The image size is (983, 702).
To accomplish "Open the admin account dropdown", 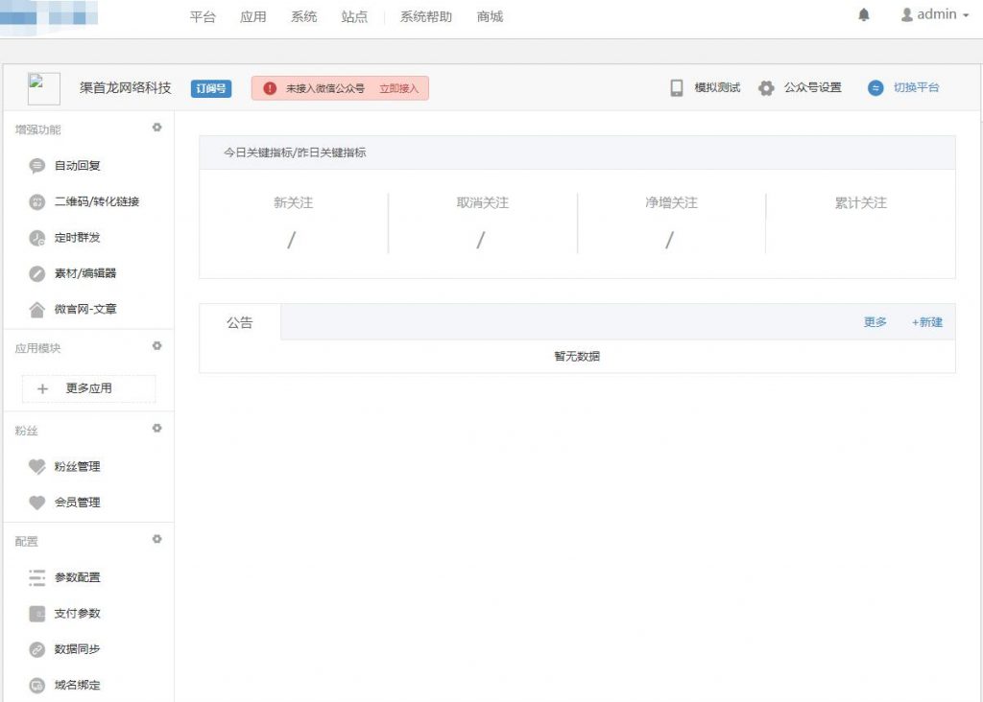I will tap(934, 14).
